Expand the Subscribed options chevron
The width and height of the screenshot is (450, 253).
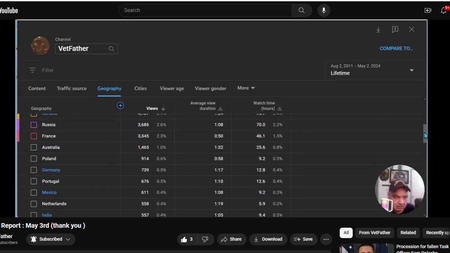(68, 239)
